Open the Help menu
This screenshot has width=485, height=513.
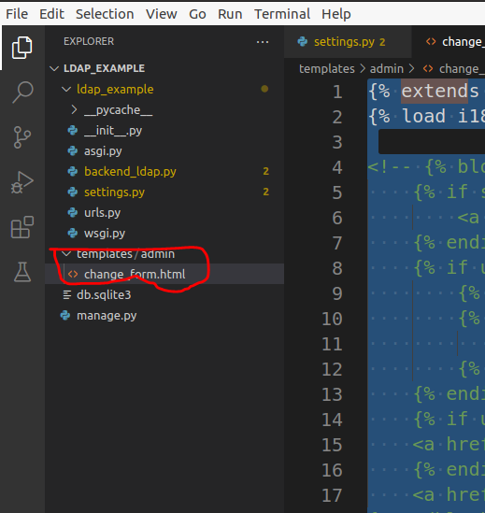click(336, 14)
